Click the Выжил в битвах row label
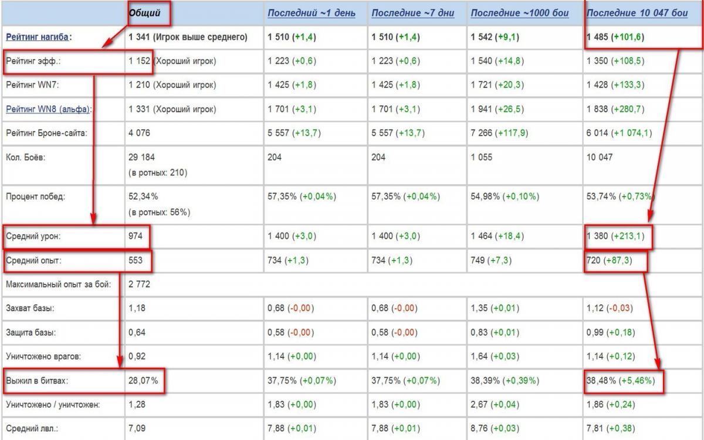The image size is (704, 440). pyautogui.click(x=37, y=381)
